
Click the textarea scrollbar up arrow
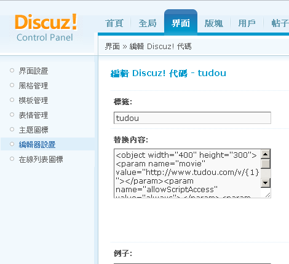(266, 154)
